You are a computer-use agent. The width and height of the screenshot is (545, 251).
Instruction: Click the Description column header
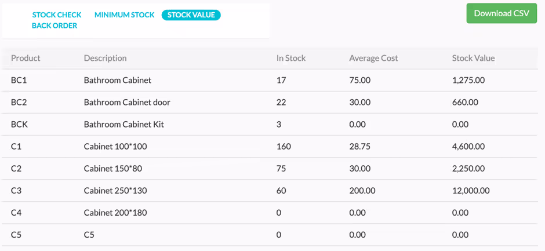point(106,58)
